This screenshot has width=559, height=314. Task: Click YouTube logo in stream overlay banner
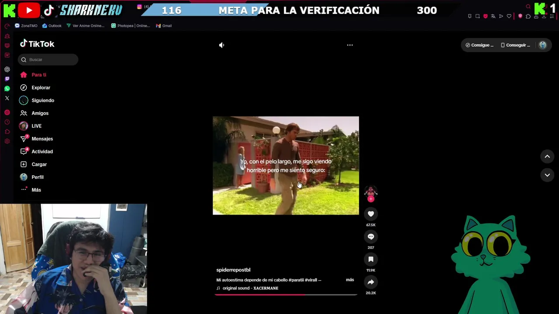click(29, 10)
